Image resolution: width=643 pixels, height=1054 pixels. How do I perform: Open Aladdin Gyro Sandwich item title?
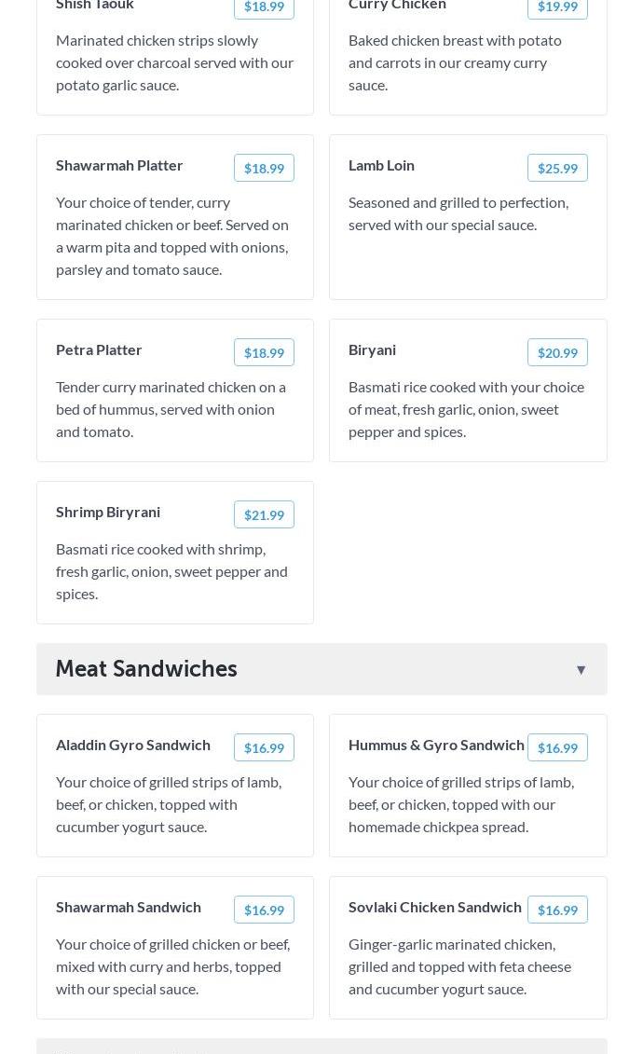click(x=133, y=745)
